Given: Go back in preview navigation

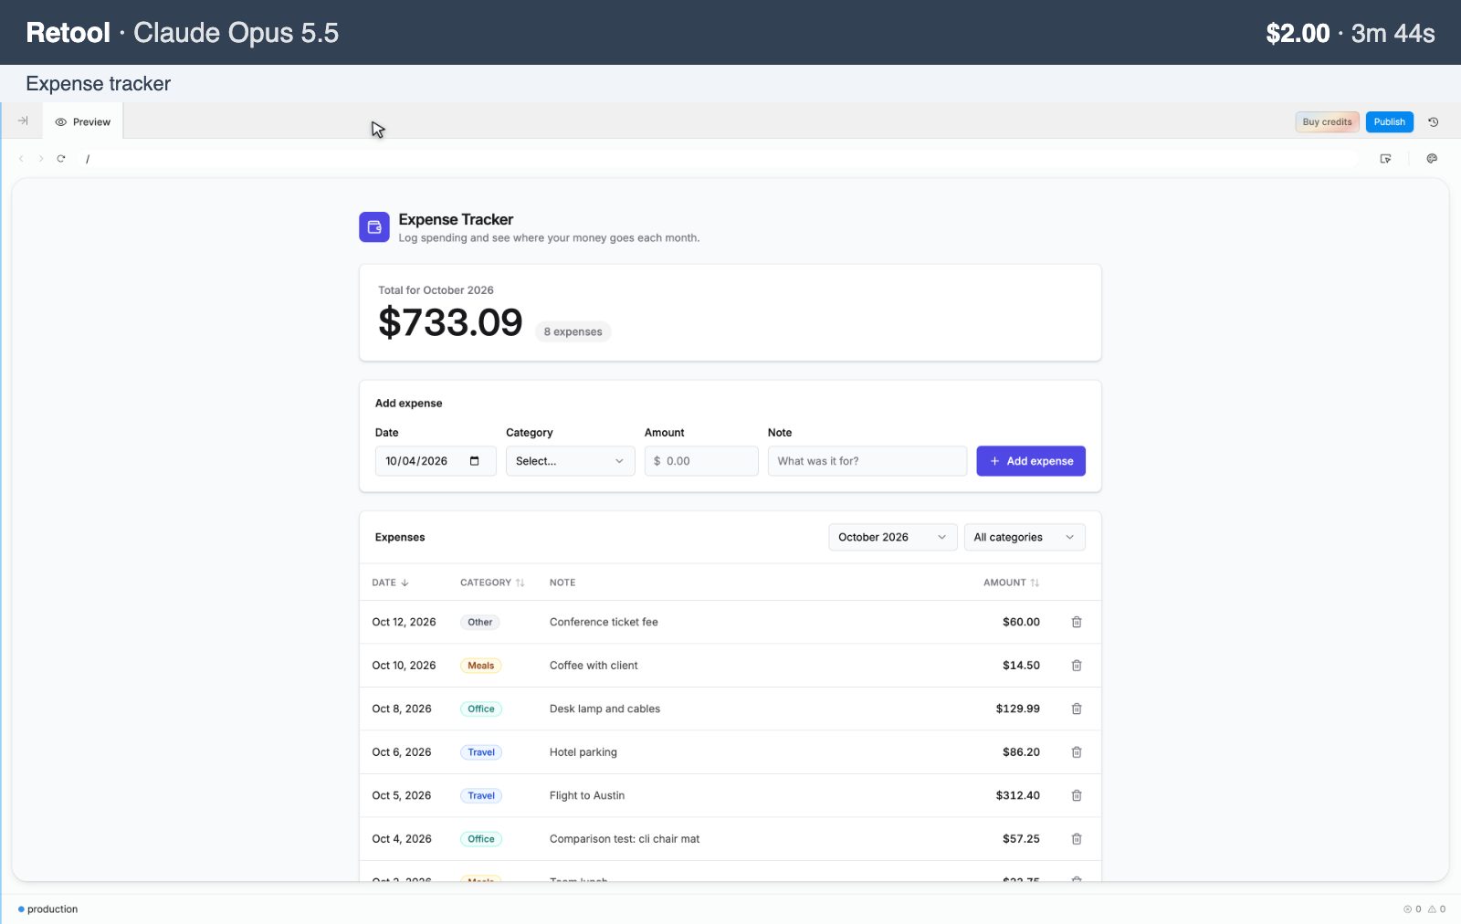Looking at the screenshot, I should coord(21,158).
